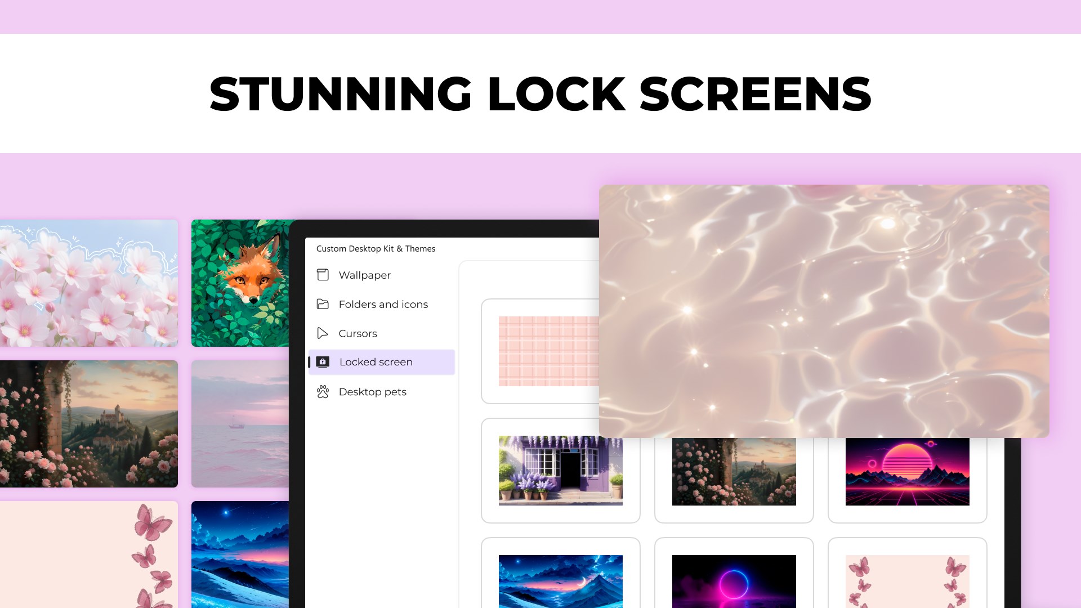
Task: Click the fox in leaves image
Action: click(x=241, y=283)
